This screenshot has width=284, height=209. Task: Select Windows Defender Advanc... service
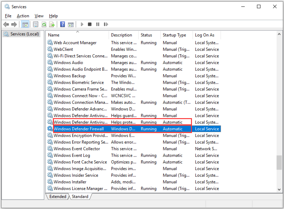[x=134, y=109]
